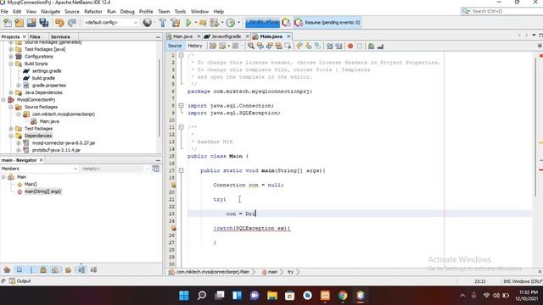Click the globe browser icon in toolbar
Viewport: 543px width, 305px height.
pos(147,23)
